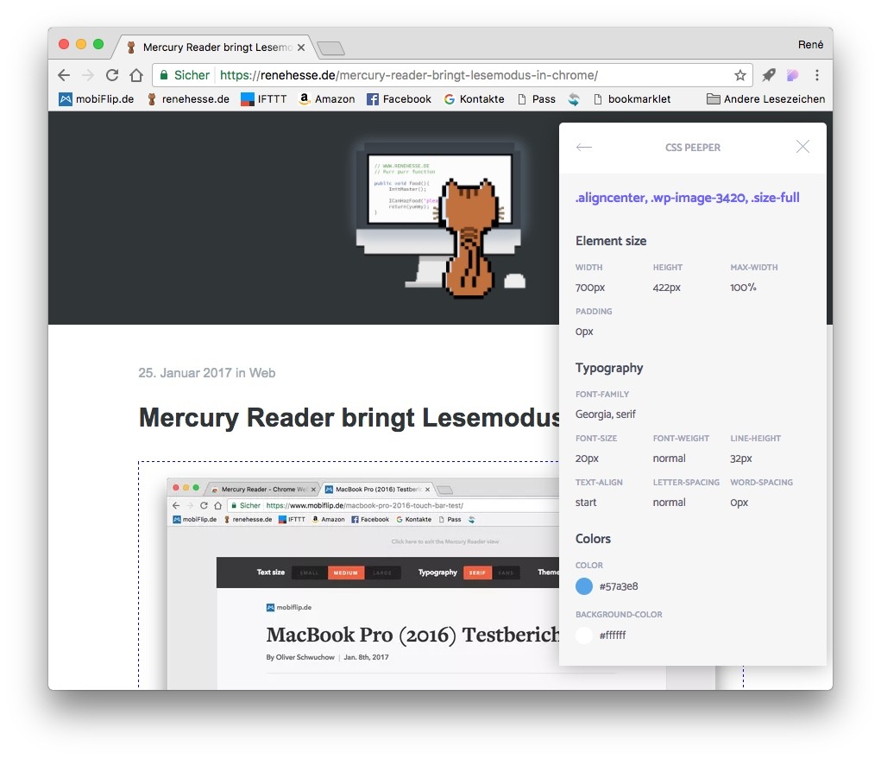Open the Pass bookmark
The height and width of the screenshot is (759, 881).
(537, 99)
